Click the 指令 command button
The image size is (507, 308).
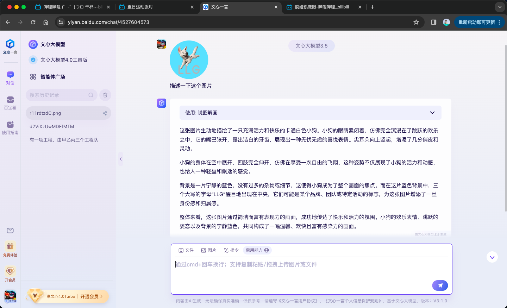coord(231,250)
